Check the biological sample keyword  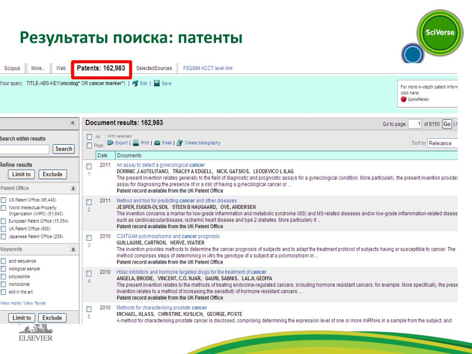[3, 269]
